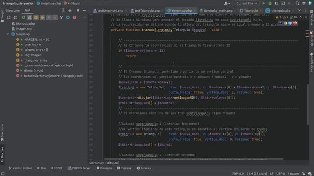
Task: Select the Structure tab in tool window
Action: (13, 10)
